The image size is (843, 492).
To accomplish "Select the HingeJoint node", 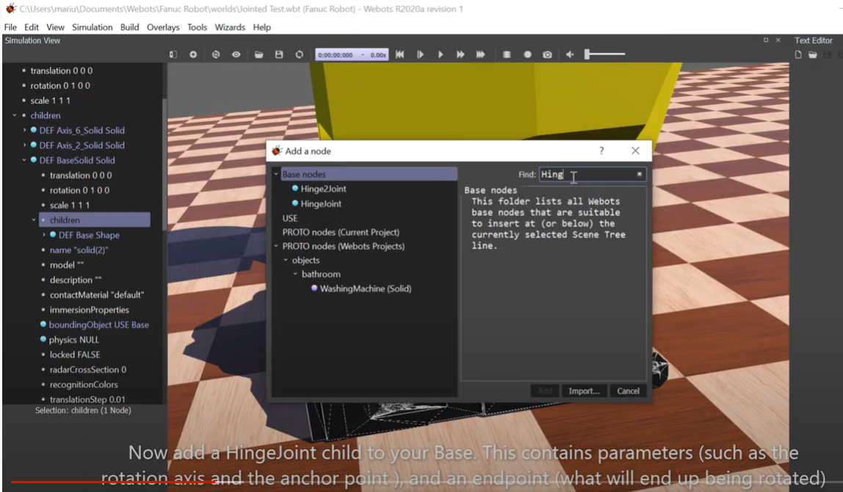I will (x=321, y=204).
